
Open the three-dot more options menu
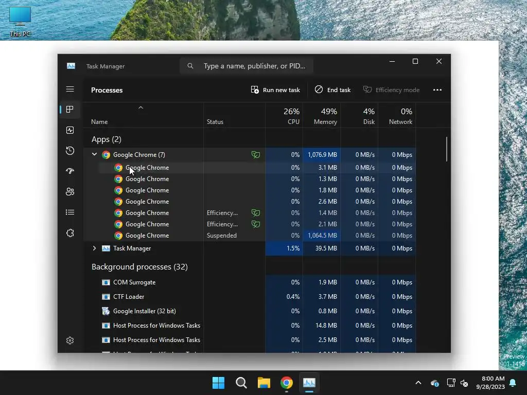click(x=437, y=89)
